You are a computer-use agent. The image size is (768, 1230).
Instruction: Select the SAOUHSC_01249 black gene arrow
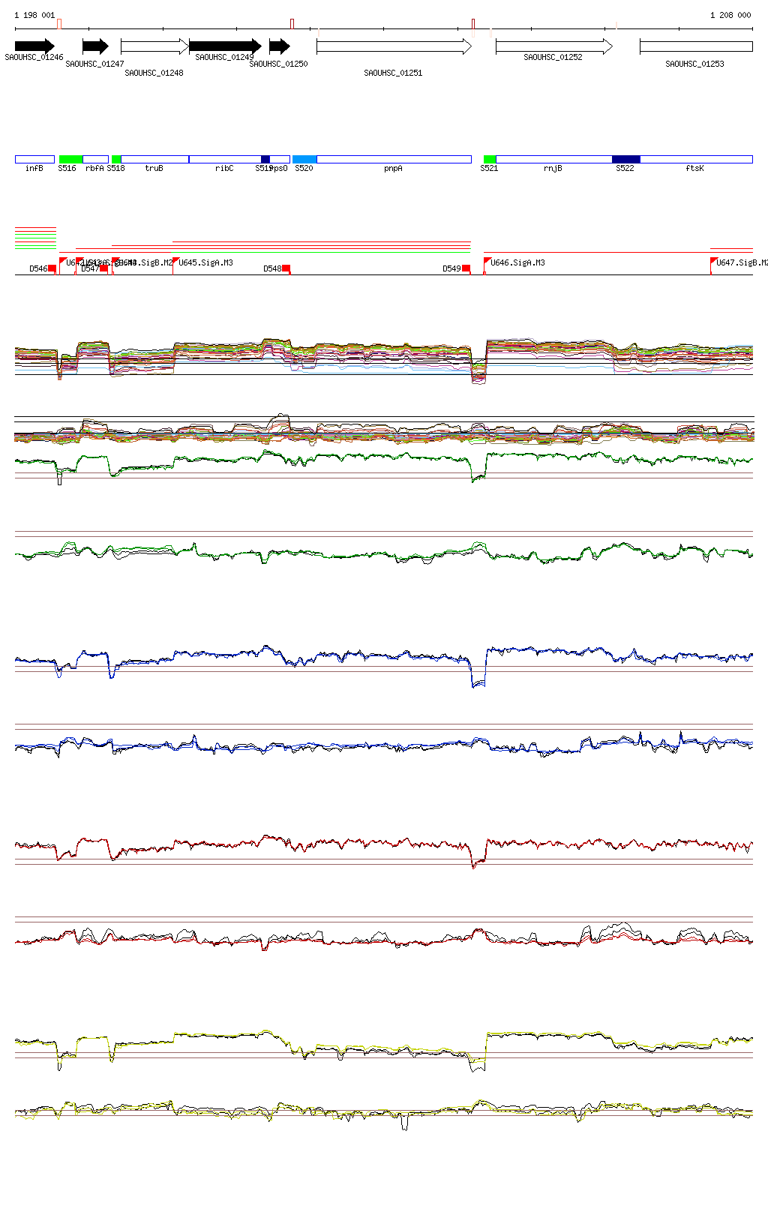click(x=225, y=46)
